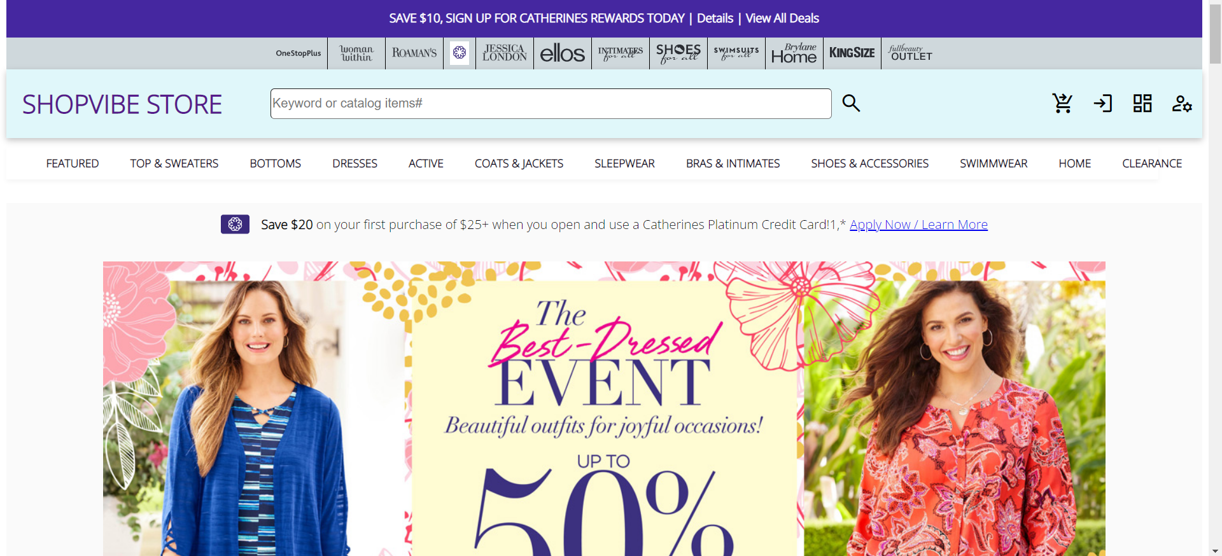1222x556 pixels.
Task: Click the sign-in arrow icon
Action: pyautogui.click(x=1102, y=103)
